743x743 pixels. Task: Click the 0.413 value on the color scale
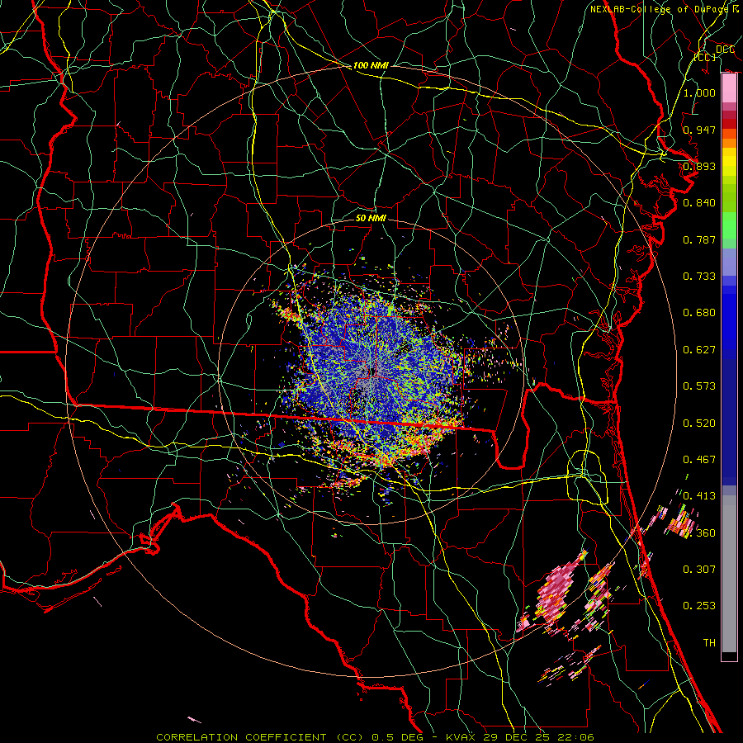[699, 495]
